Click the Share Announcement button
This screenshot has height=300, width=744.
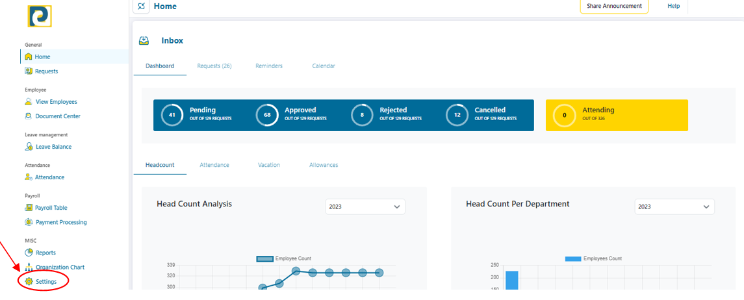[x=615, y=6]
